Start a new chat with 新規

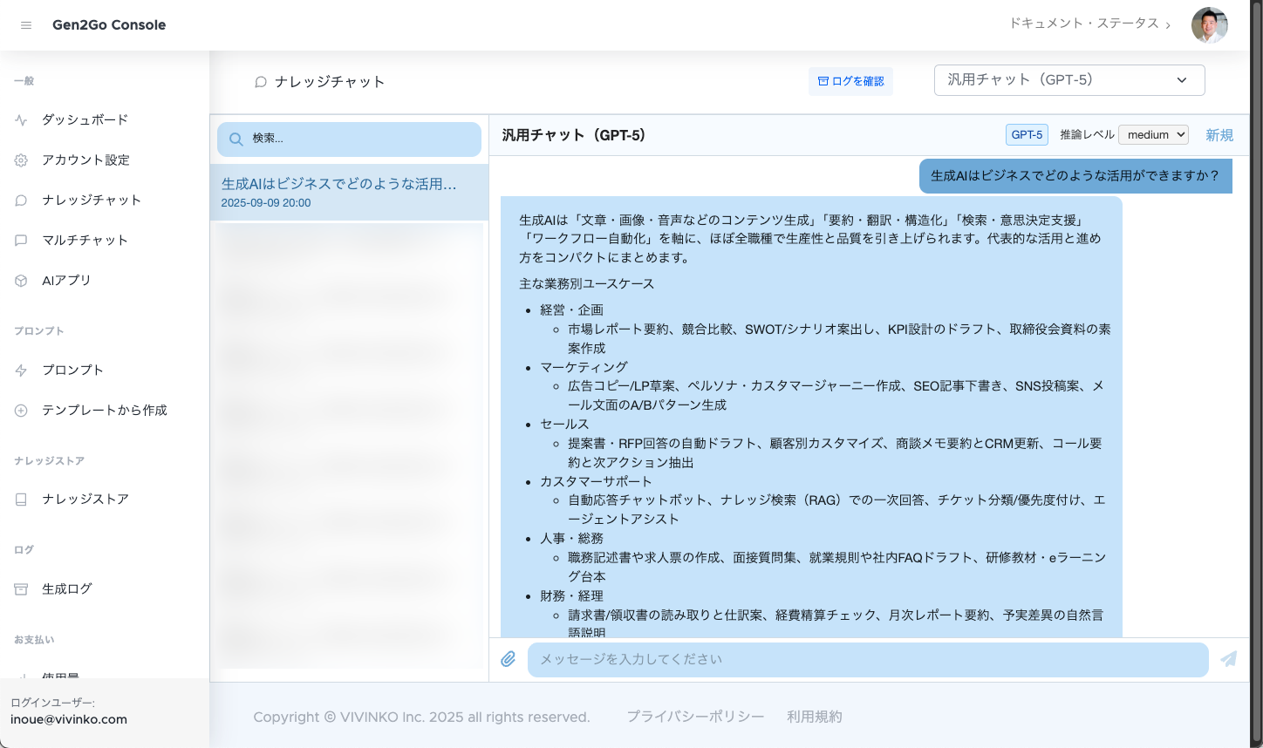[1219, 135]
